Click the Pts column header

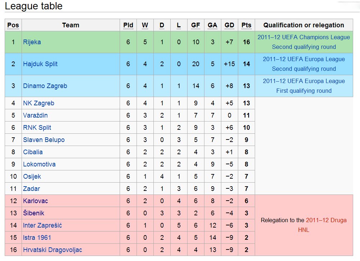246,25
